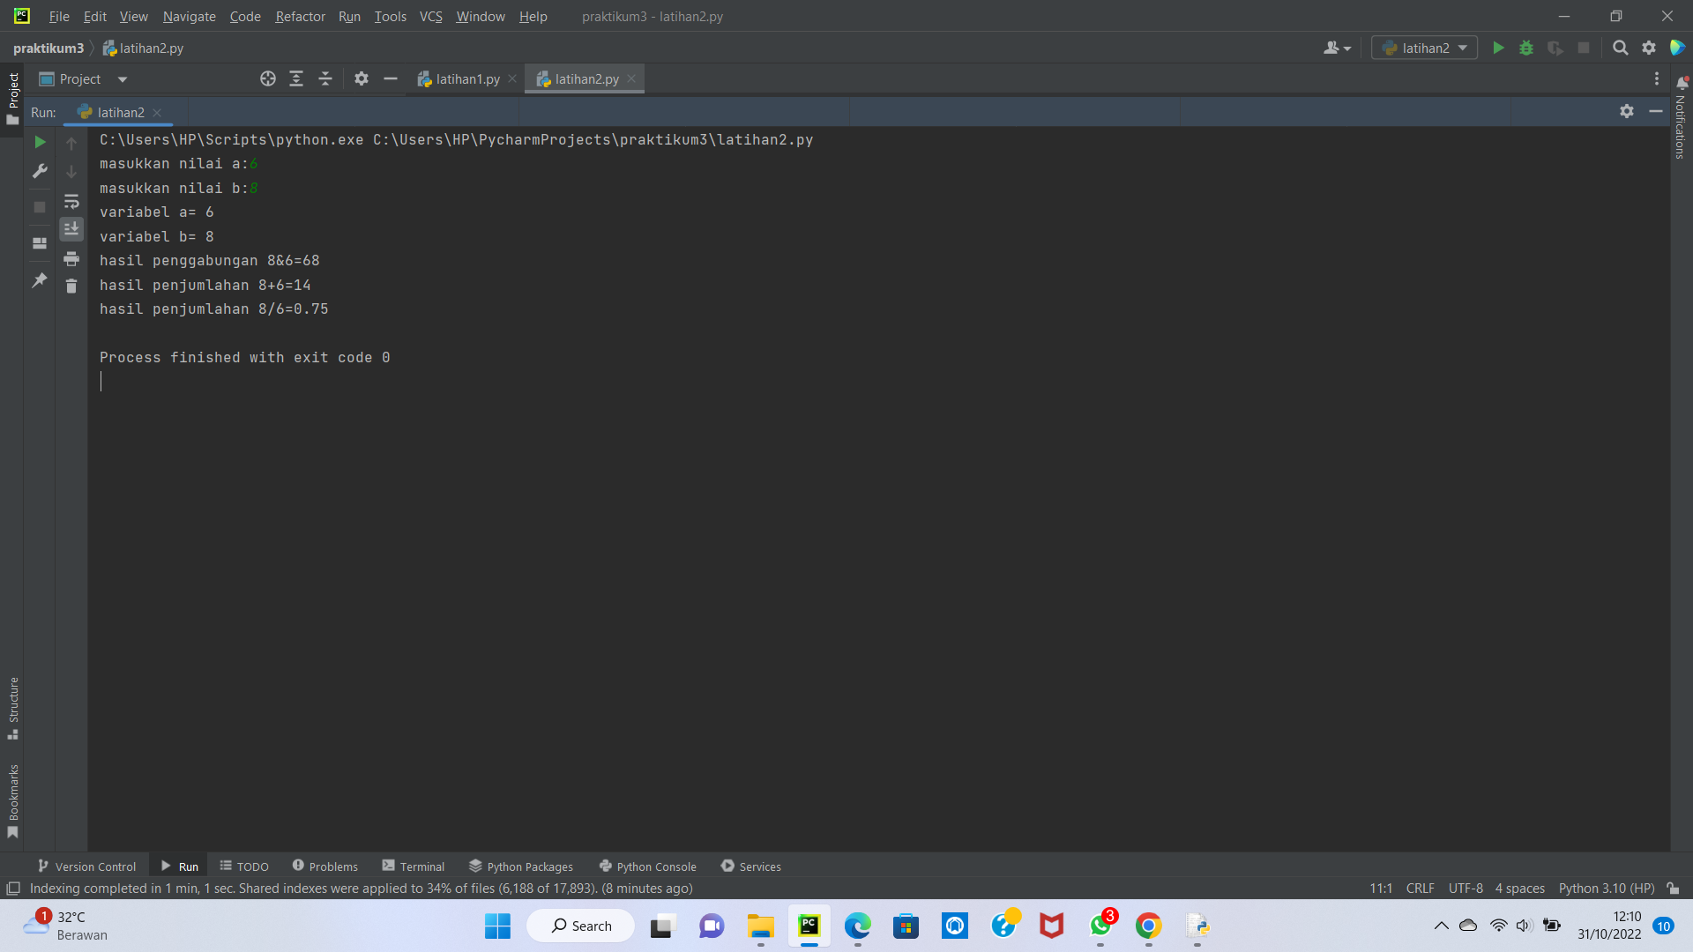The image size is (1693, 952).
Task: Open the Refactor menu
Action: point(300,16)
